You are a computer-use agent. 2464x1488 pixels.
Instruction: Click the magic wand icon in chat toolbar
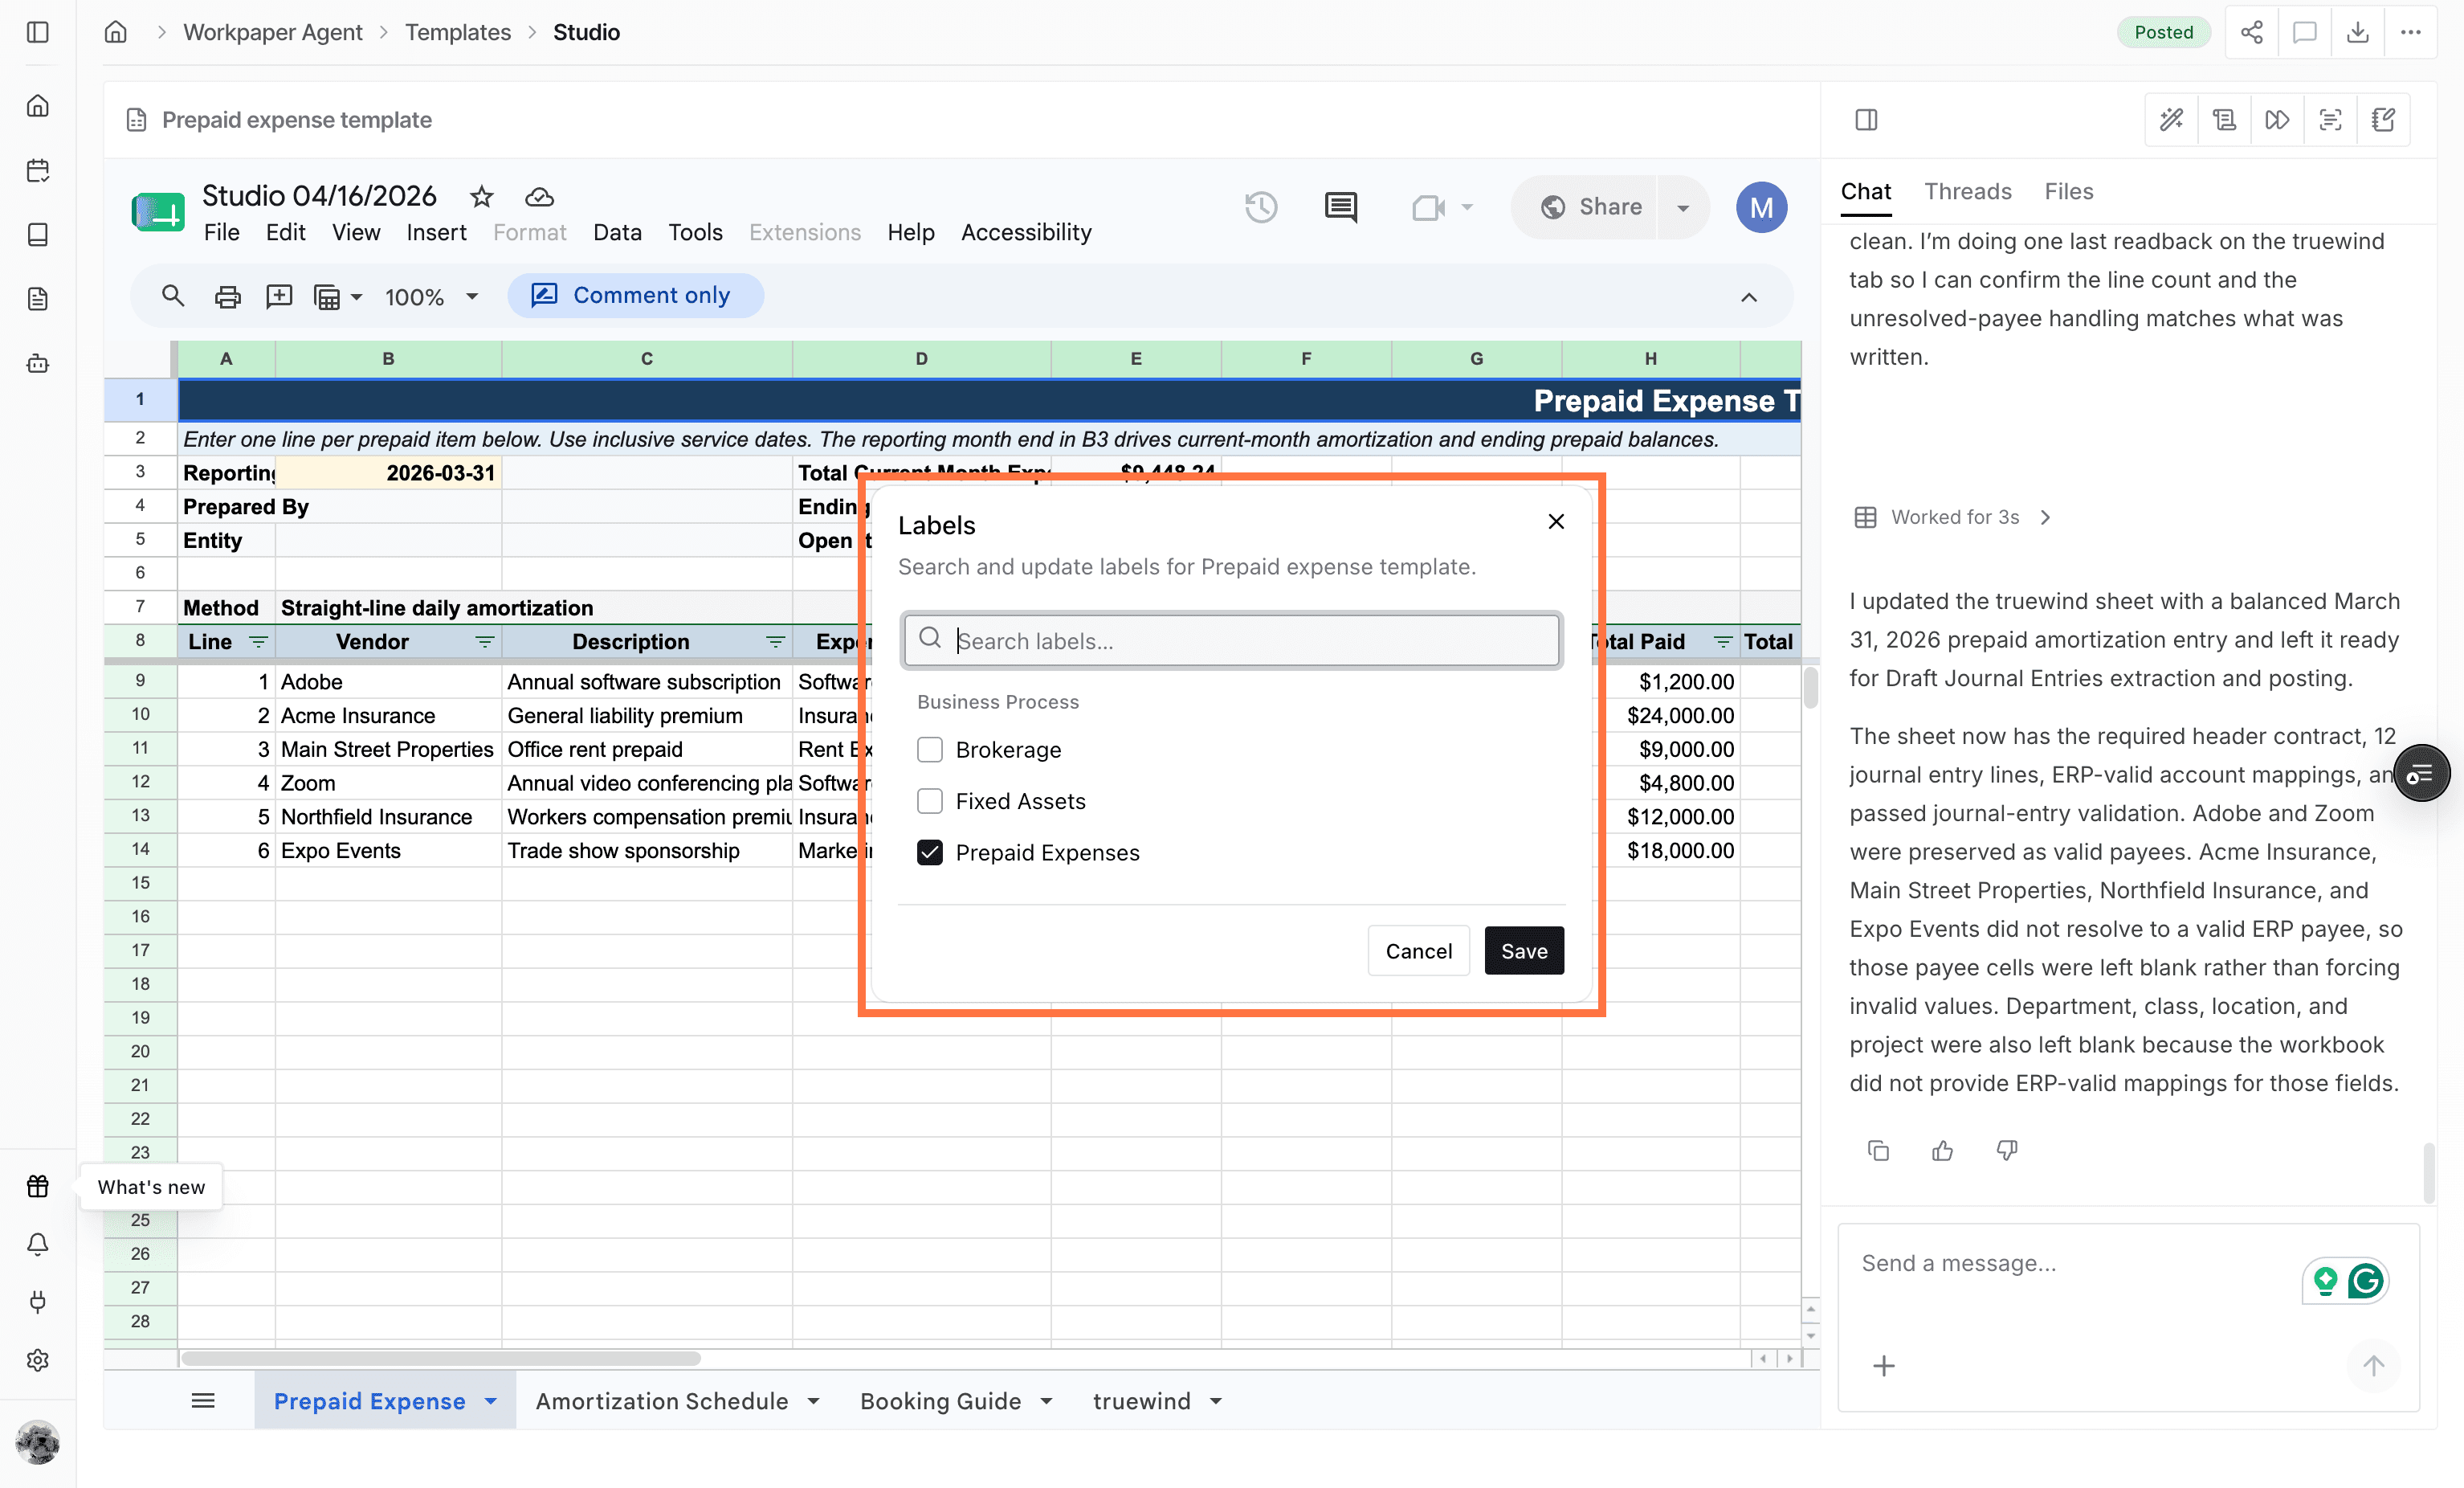pos(2171,120)
